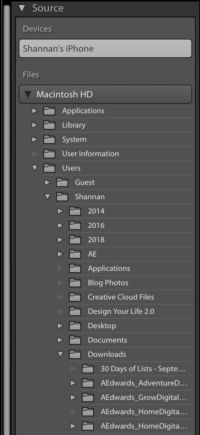Expand the AEdwards_AdventureD… folder arrow

pyautogui.click(x=73, y=383)
